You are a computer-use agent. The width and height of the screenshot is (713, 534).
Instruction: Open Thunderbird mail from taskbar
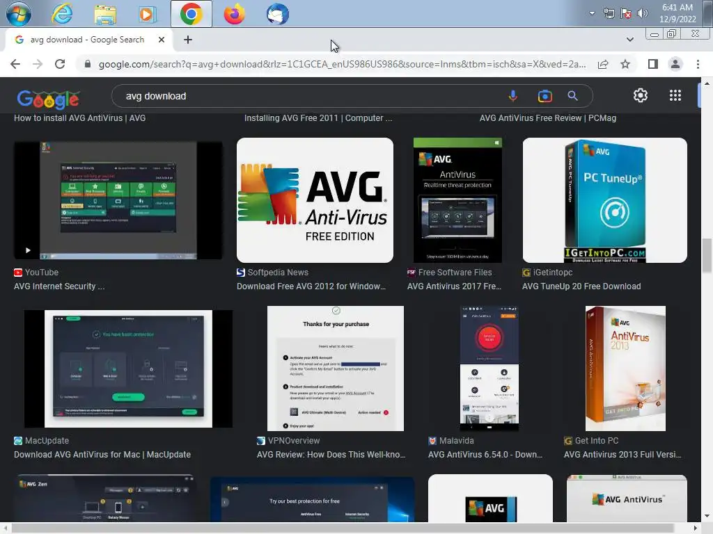tap(277, 14)
